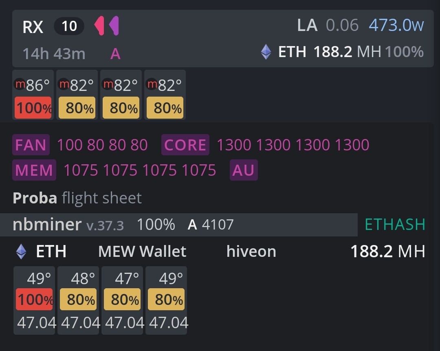Click the purple GPU brand icon
The image size is (440, 351).
pos(114,26)
